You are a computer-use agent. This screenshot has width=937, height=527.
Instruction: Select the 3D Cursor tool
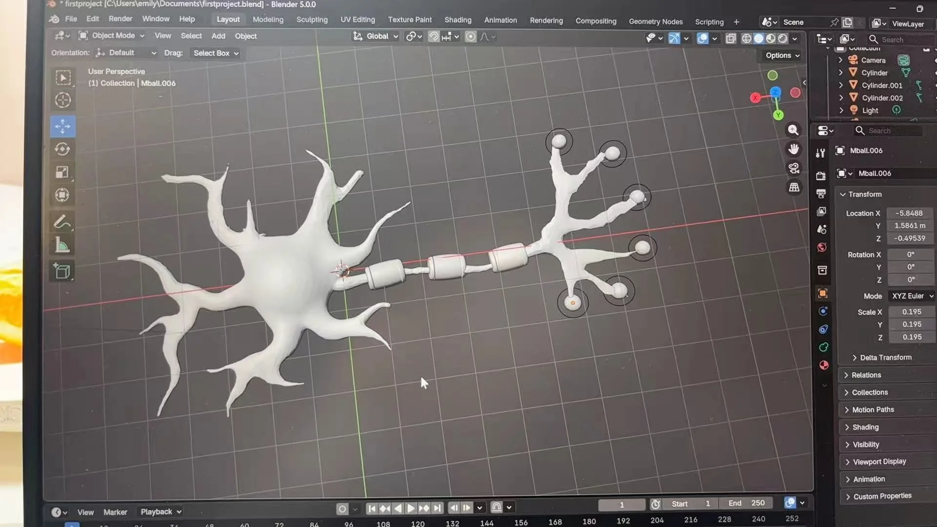(63, 100)
